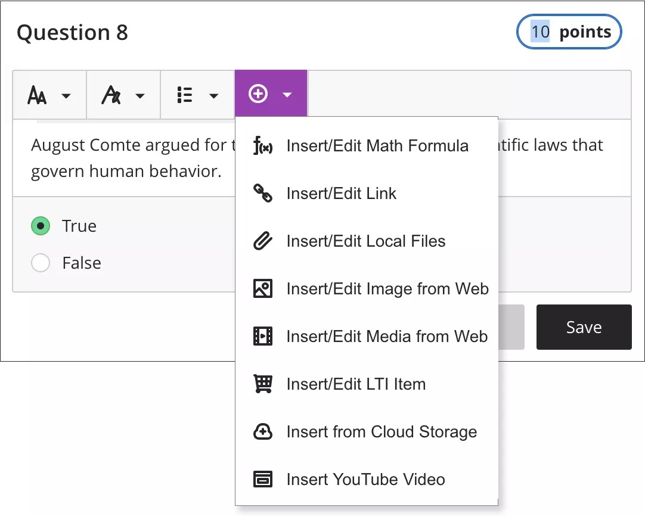Select Insert/Edit Math Formula from the menu
Image resolution: width=645 pixels, height=516 pixels.
click(x=377, y=145)
